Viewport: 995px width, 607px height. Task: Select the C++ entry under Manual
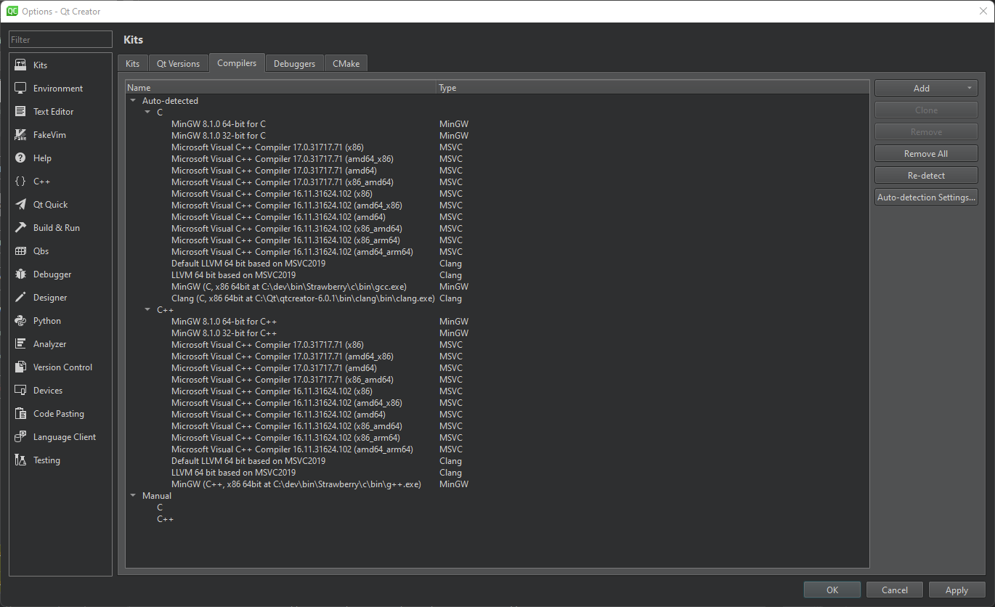pyautogui.click(x=166, y=519)
